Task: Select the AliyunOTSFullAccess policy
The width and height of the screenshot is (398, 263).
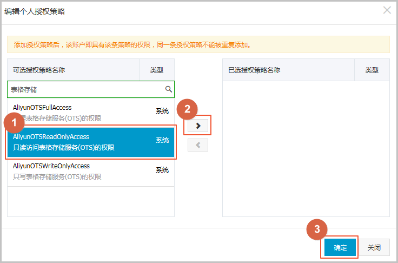Action: tap(91, 113)
